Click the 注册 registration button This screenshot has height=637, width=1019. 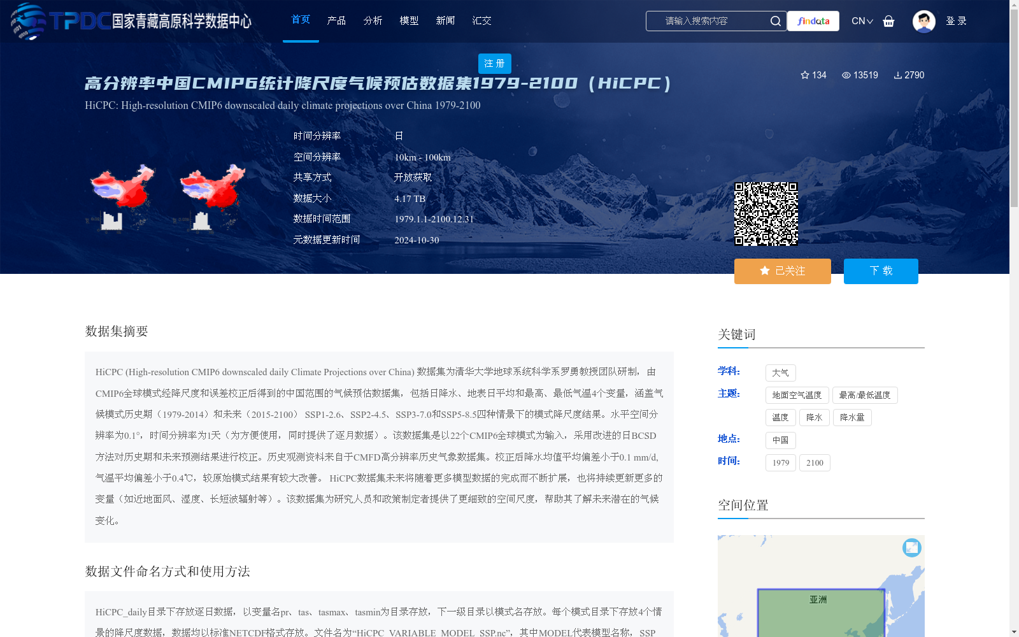tap(494, 64)
